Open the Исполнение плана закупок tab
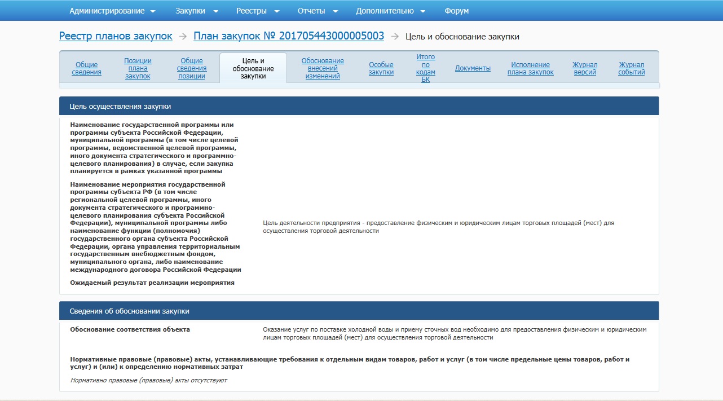 (530, 68)
